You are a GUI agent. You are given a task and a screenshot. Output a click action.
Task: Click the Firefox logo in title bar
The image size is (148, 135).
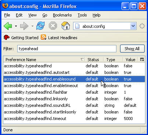tap(5, 6)
